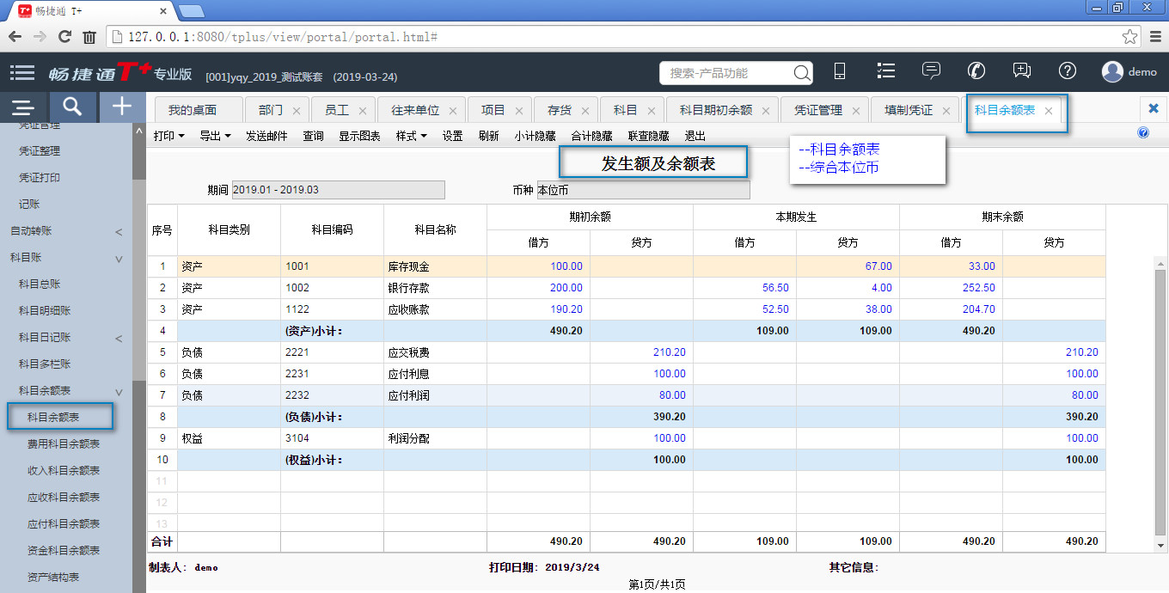Click the product function search field
Screen dimensions: 1169x593
[x=726, y=73]
